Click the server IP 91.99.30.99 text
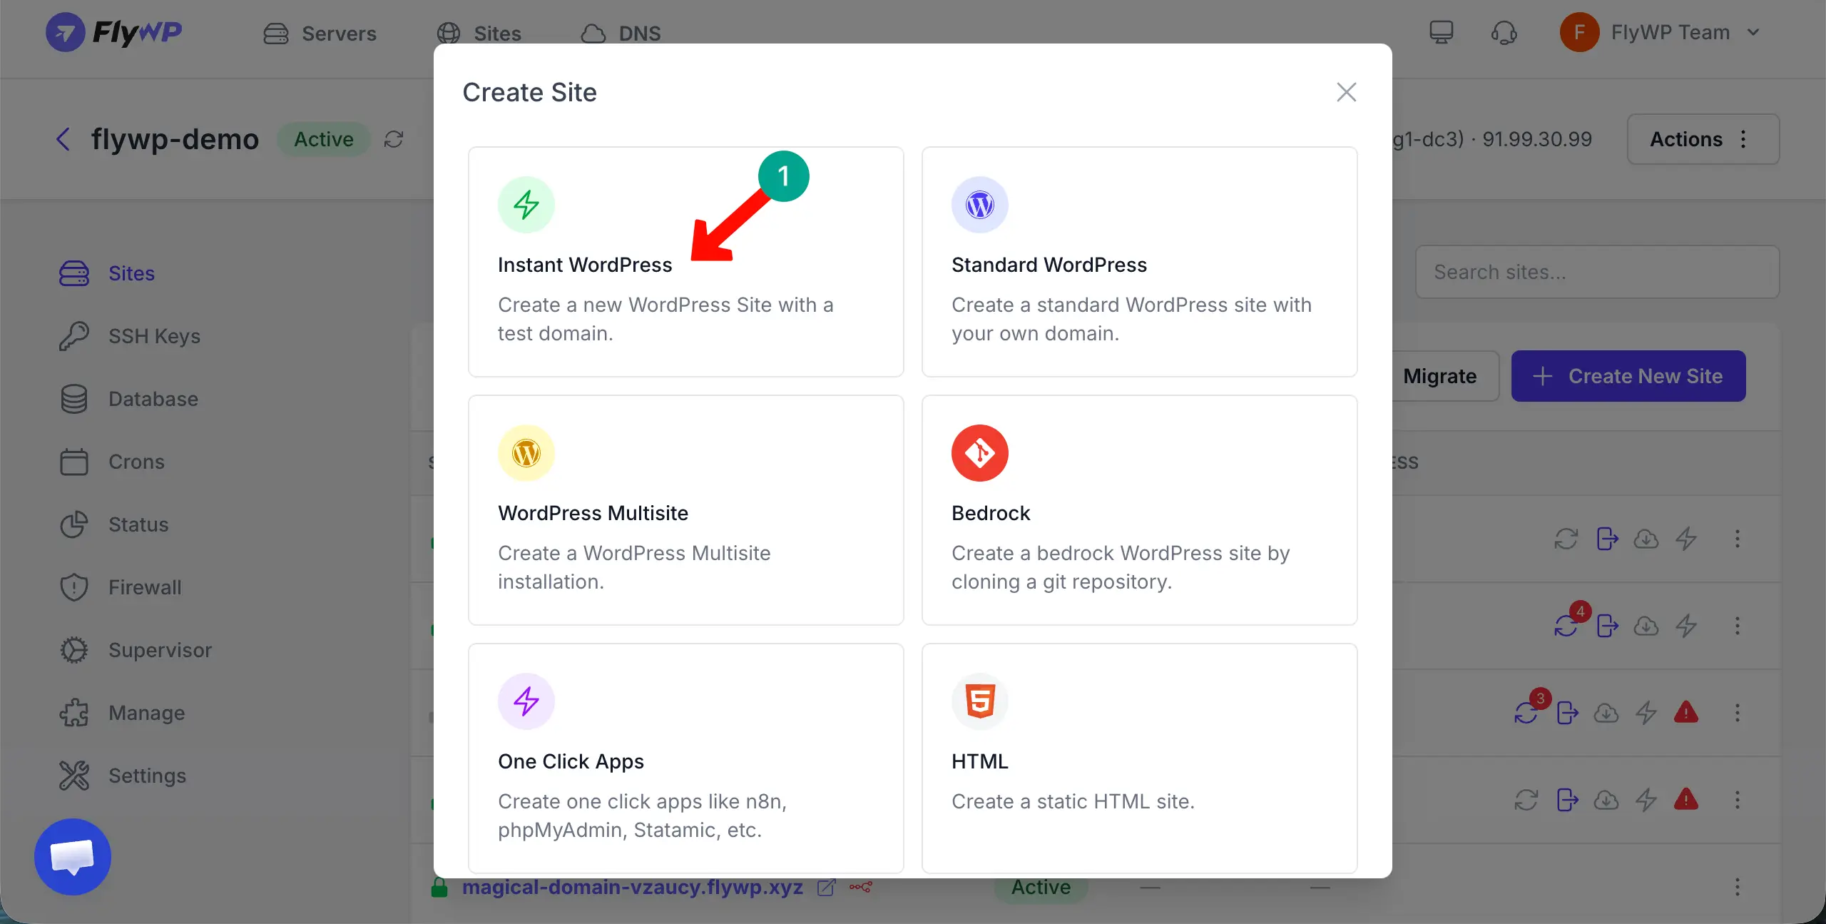 (x=1537, y=139)
